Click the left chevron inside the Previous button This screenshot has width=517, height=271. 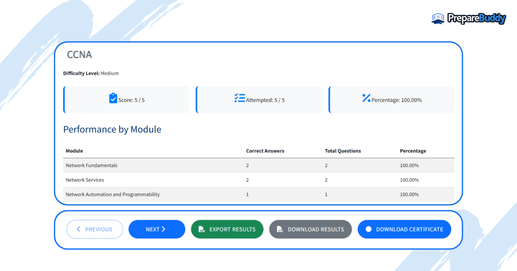click(x=78, y=229)
